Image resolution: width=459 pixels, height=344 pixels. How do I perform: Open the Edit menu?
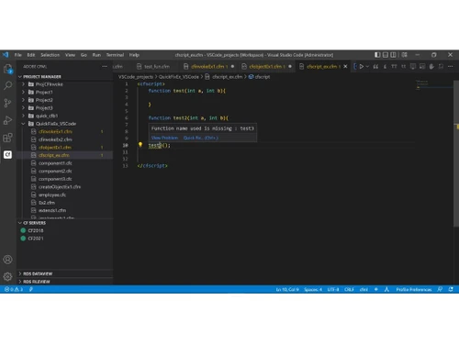pyautogui.click(x=31, y=55)
